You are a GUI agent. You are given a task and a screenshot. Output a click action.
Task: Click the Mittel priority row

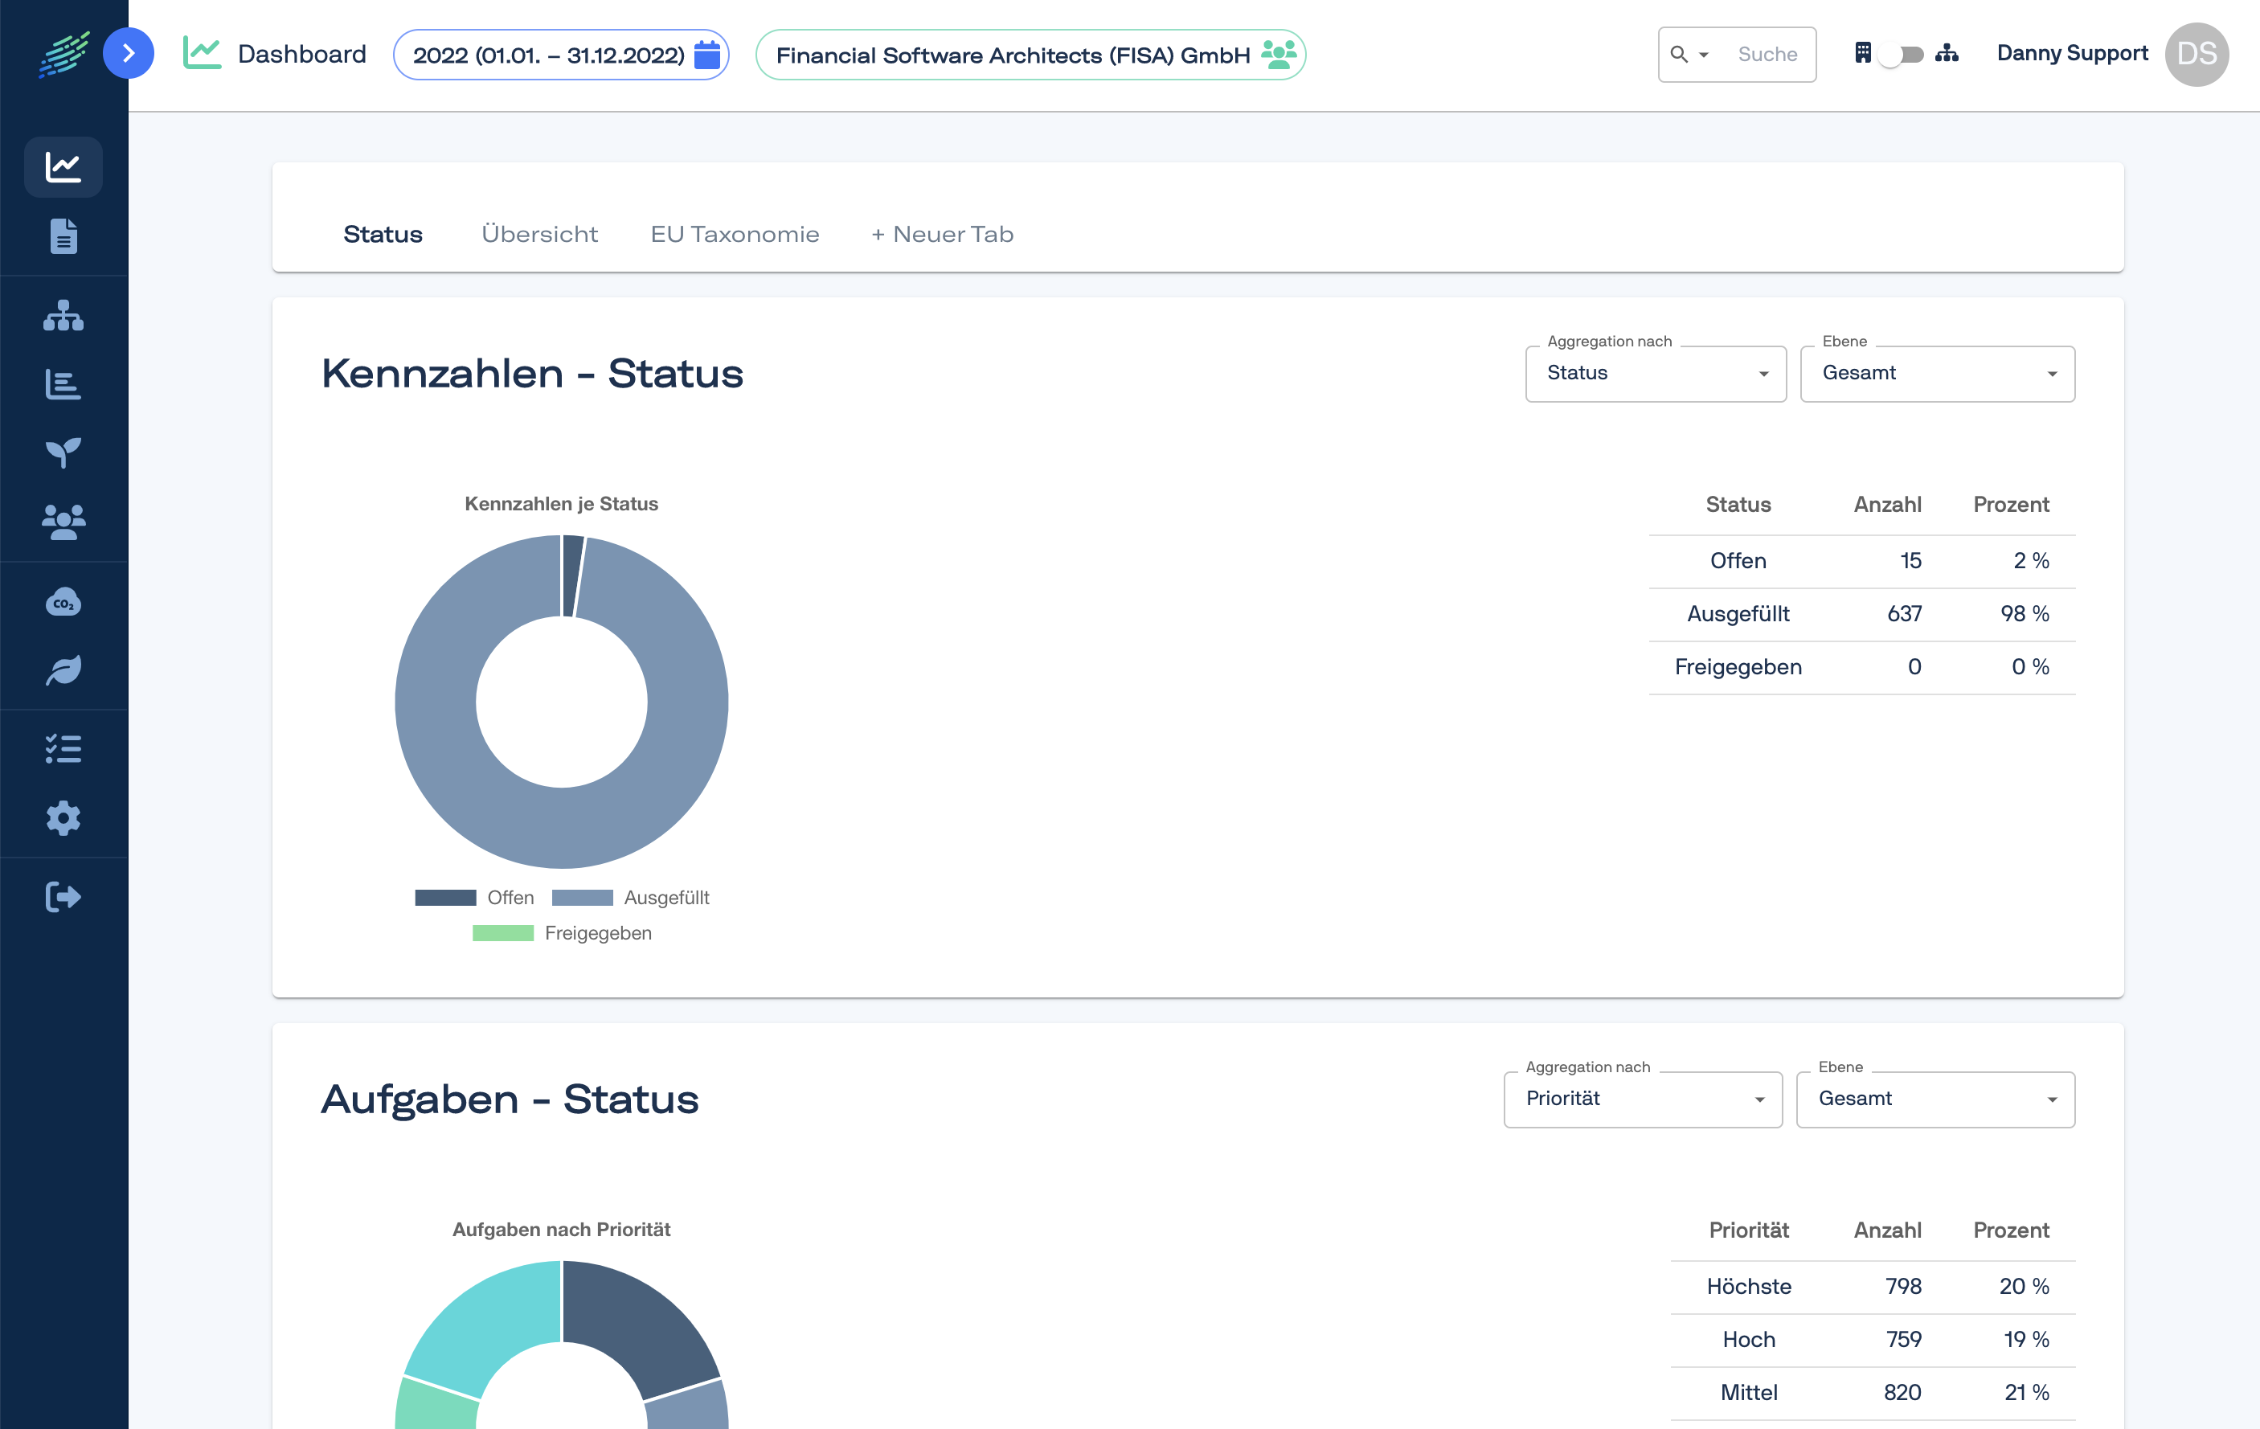pos(1873,1392)
